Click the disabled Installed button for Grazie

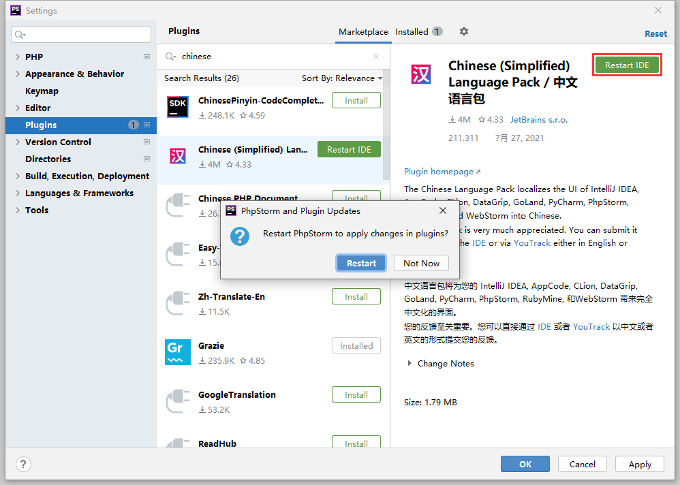coord(356,346)
